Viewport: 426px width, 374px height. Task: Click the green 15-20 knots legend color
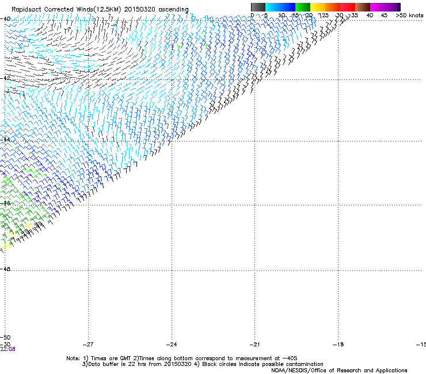(303, 7)
